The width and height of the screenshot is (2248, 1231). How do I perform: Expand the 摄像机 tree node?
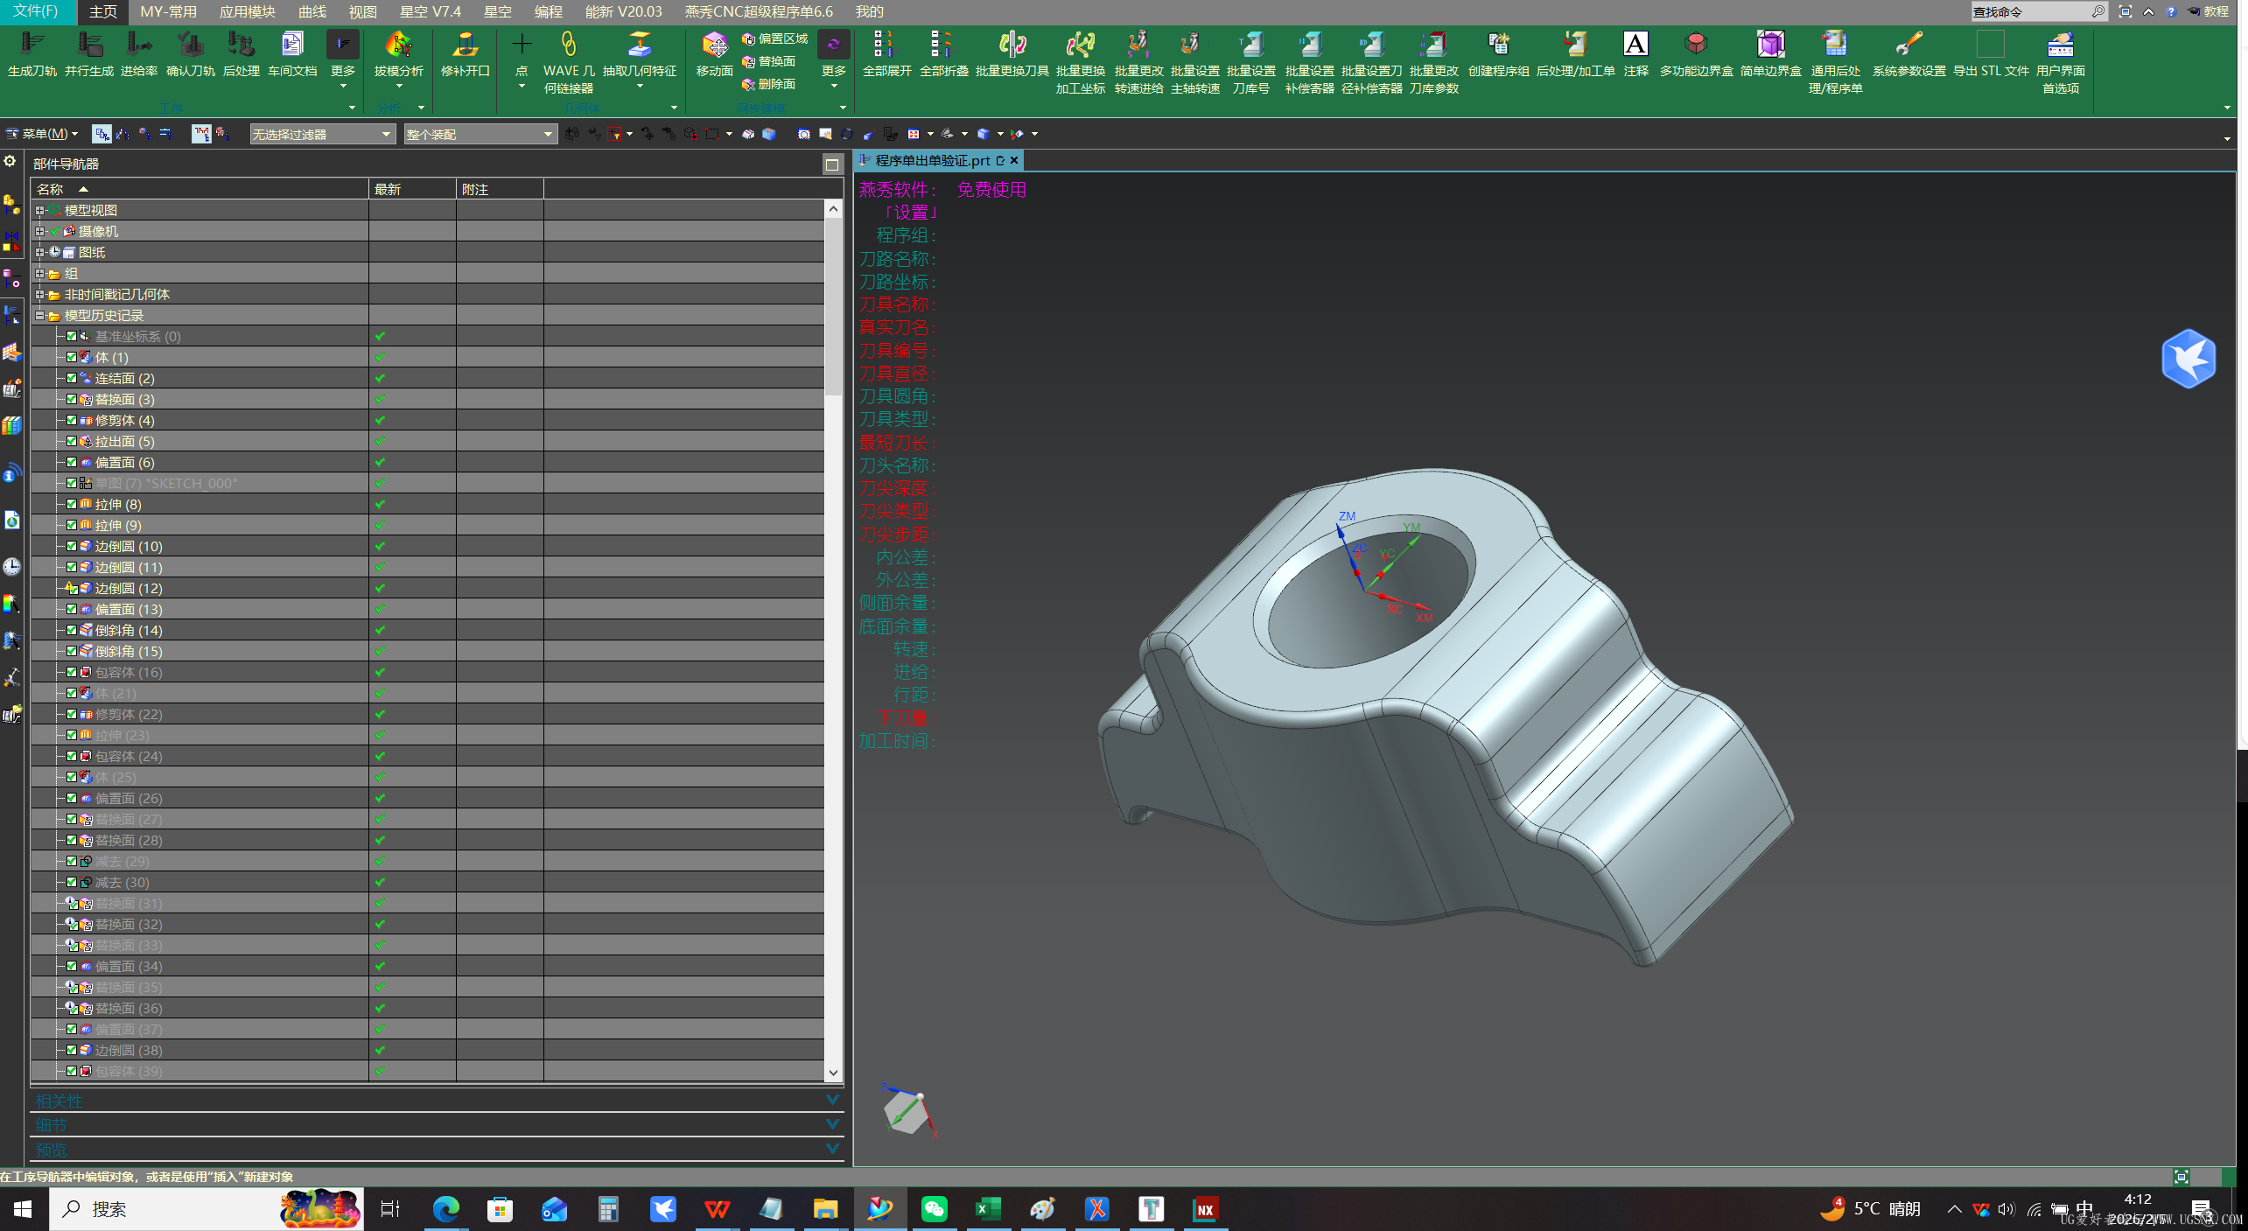pos(39,231)
